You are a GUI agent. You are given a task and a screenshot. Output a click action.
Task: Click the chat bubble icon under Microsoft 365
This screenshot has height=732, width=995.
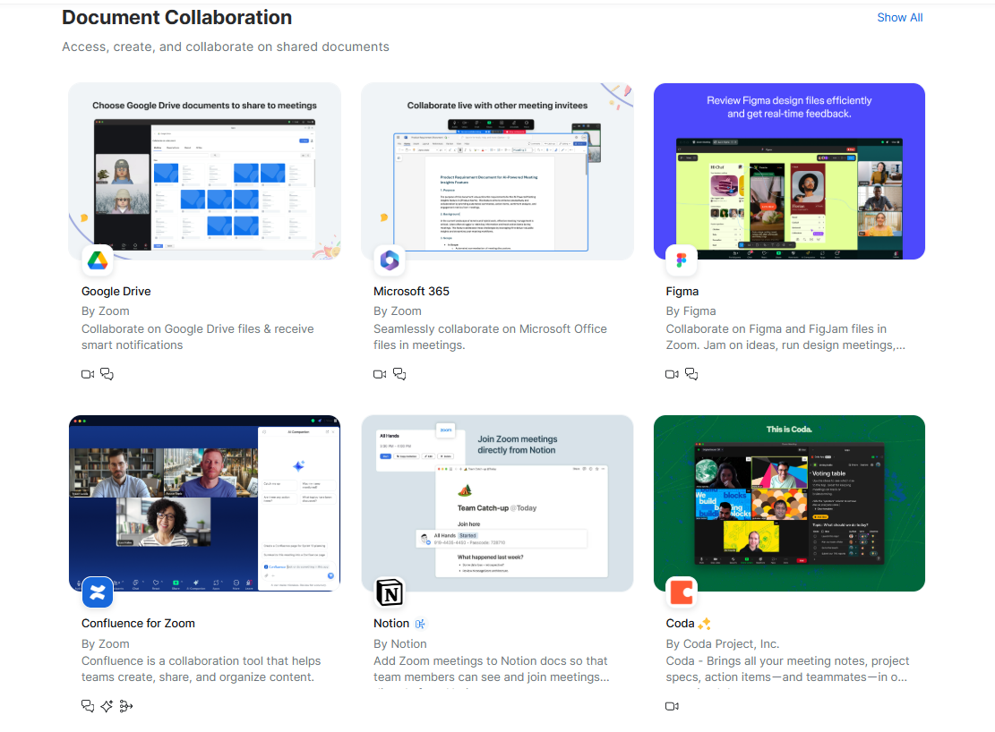click(399, 374)
